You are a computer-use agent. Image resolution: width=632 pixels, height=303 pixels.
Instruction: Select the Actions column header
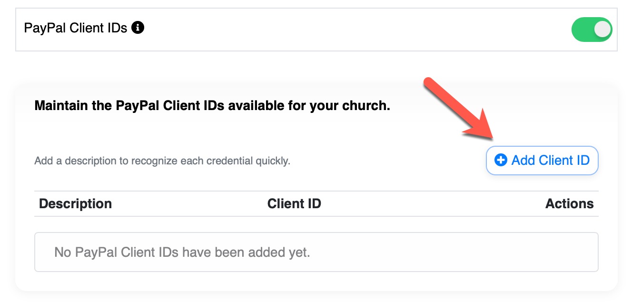(569, 204)
